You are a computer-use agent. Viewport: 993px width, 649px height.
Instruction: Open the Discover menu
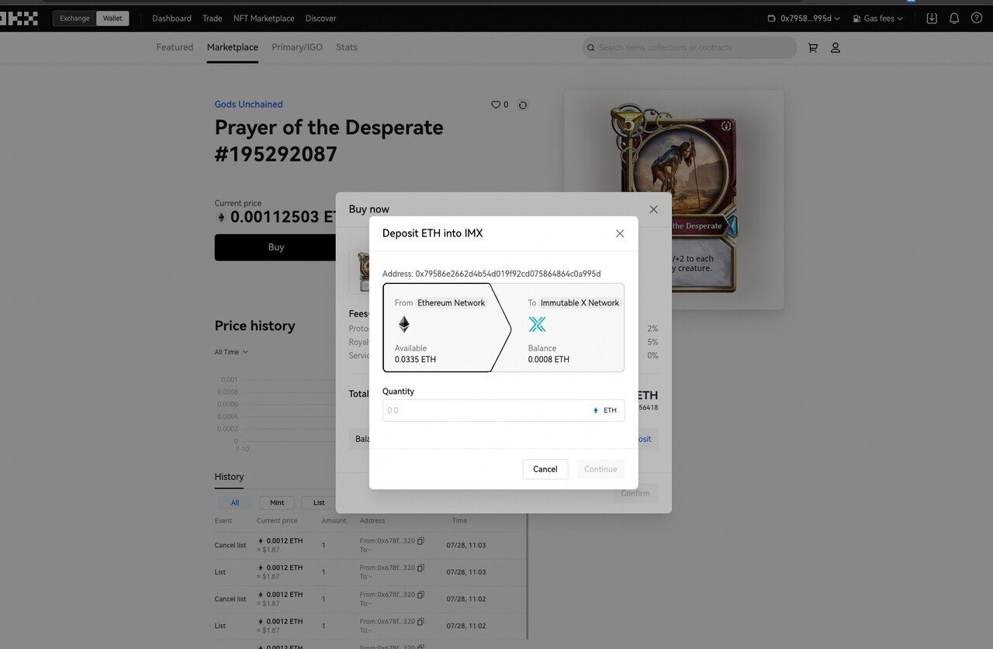point(321,18)
